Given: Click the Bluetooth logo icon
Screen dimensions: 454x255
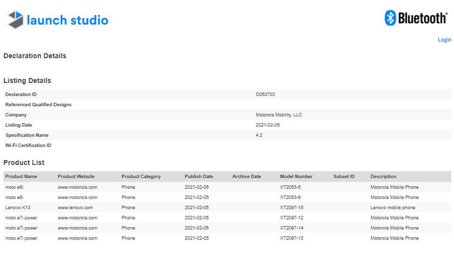Looking at the screenshot, I should click(390, 18).
